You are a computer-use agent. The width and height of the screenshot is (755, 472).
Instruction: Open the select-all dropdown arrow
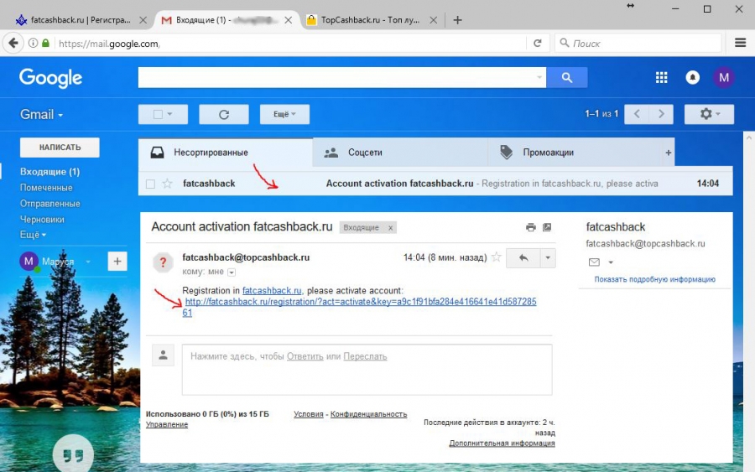coord(169,115)
